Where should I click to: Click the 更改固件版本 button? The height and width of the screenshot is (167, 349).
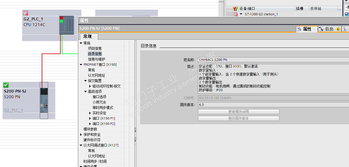(x=238, y=118)
